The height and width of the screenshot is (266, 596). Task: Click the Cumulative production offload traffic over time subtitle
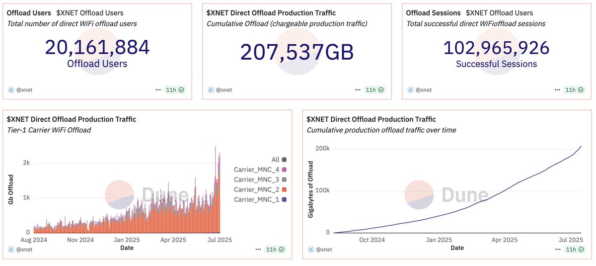coord(381,130)
